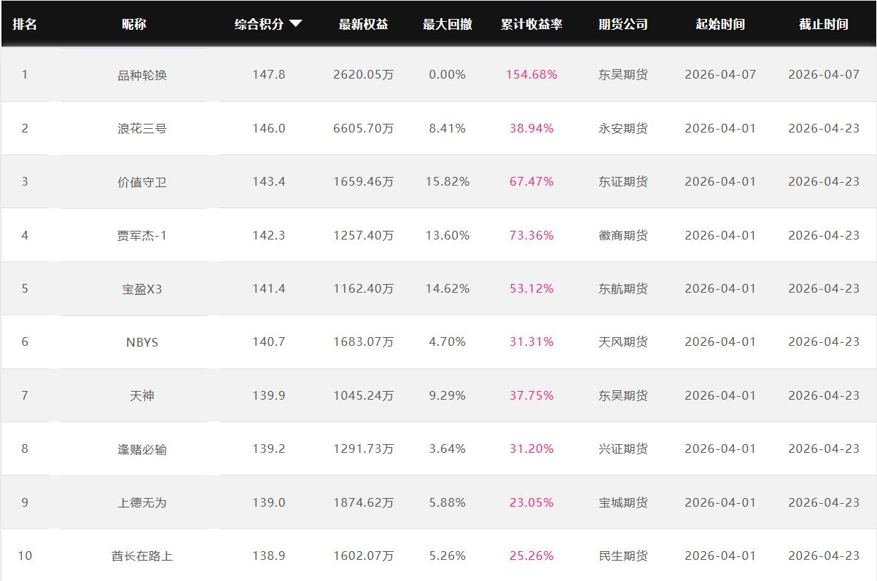Select the 最大回撤 column header
This screenshot has width=877, height=581.
point(447,24)
